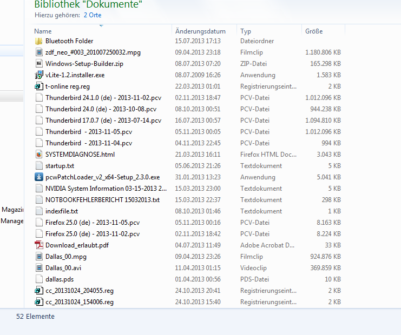401x335 pixels.
Task: Click the file icon of Firefox 25.0 2013-11-02.pcv
Action: point(39,234)
